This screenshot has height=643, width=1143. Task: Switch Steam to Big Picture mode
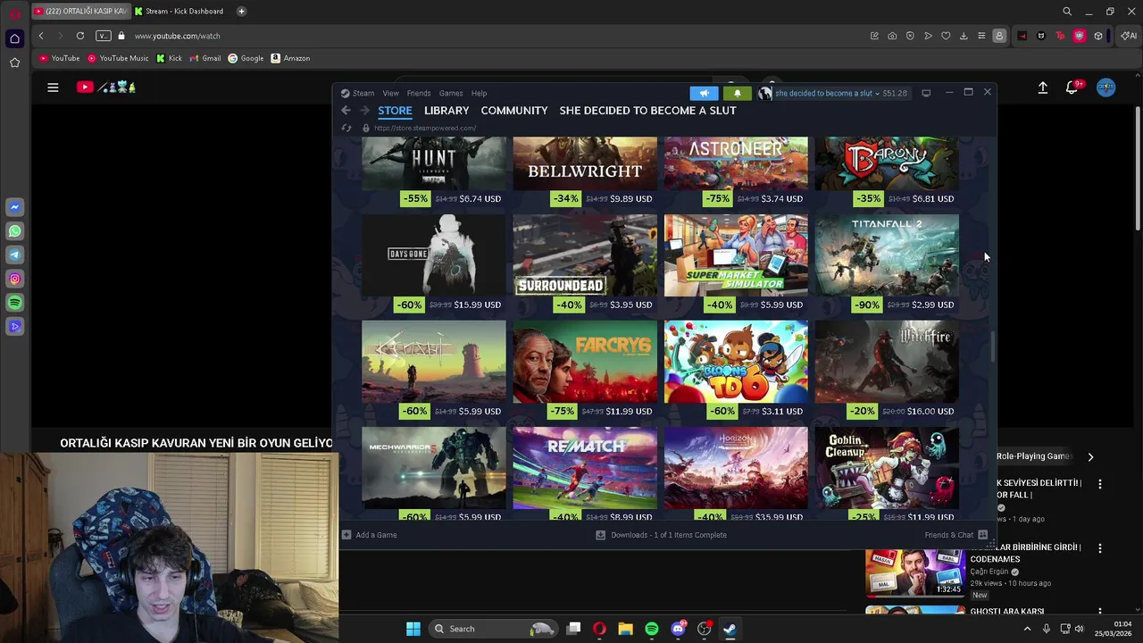click(926, 93)
